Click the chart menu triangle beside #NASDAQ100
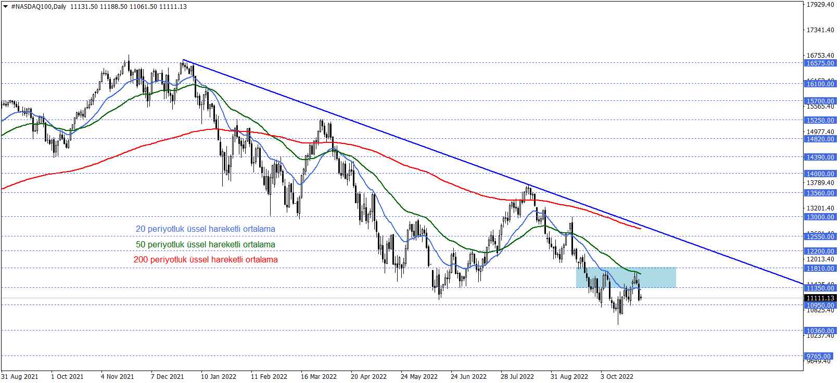Screen dimensions: 840x383 coord(6,7)
